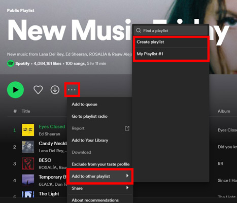Click the Temporary track artwork thumbnail
Viewport: 237px width, 203px height.
point(28,180)
